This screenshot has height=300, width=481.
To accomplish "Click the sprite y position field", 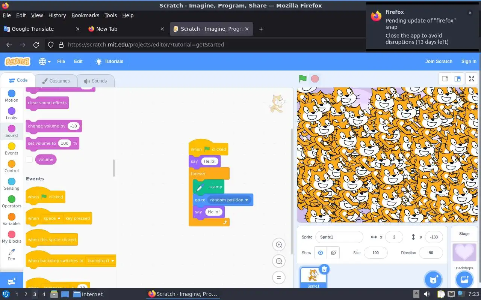I will click(x=434, y=237).
